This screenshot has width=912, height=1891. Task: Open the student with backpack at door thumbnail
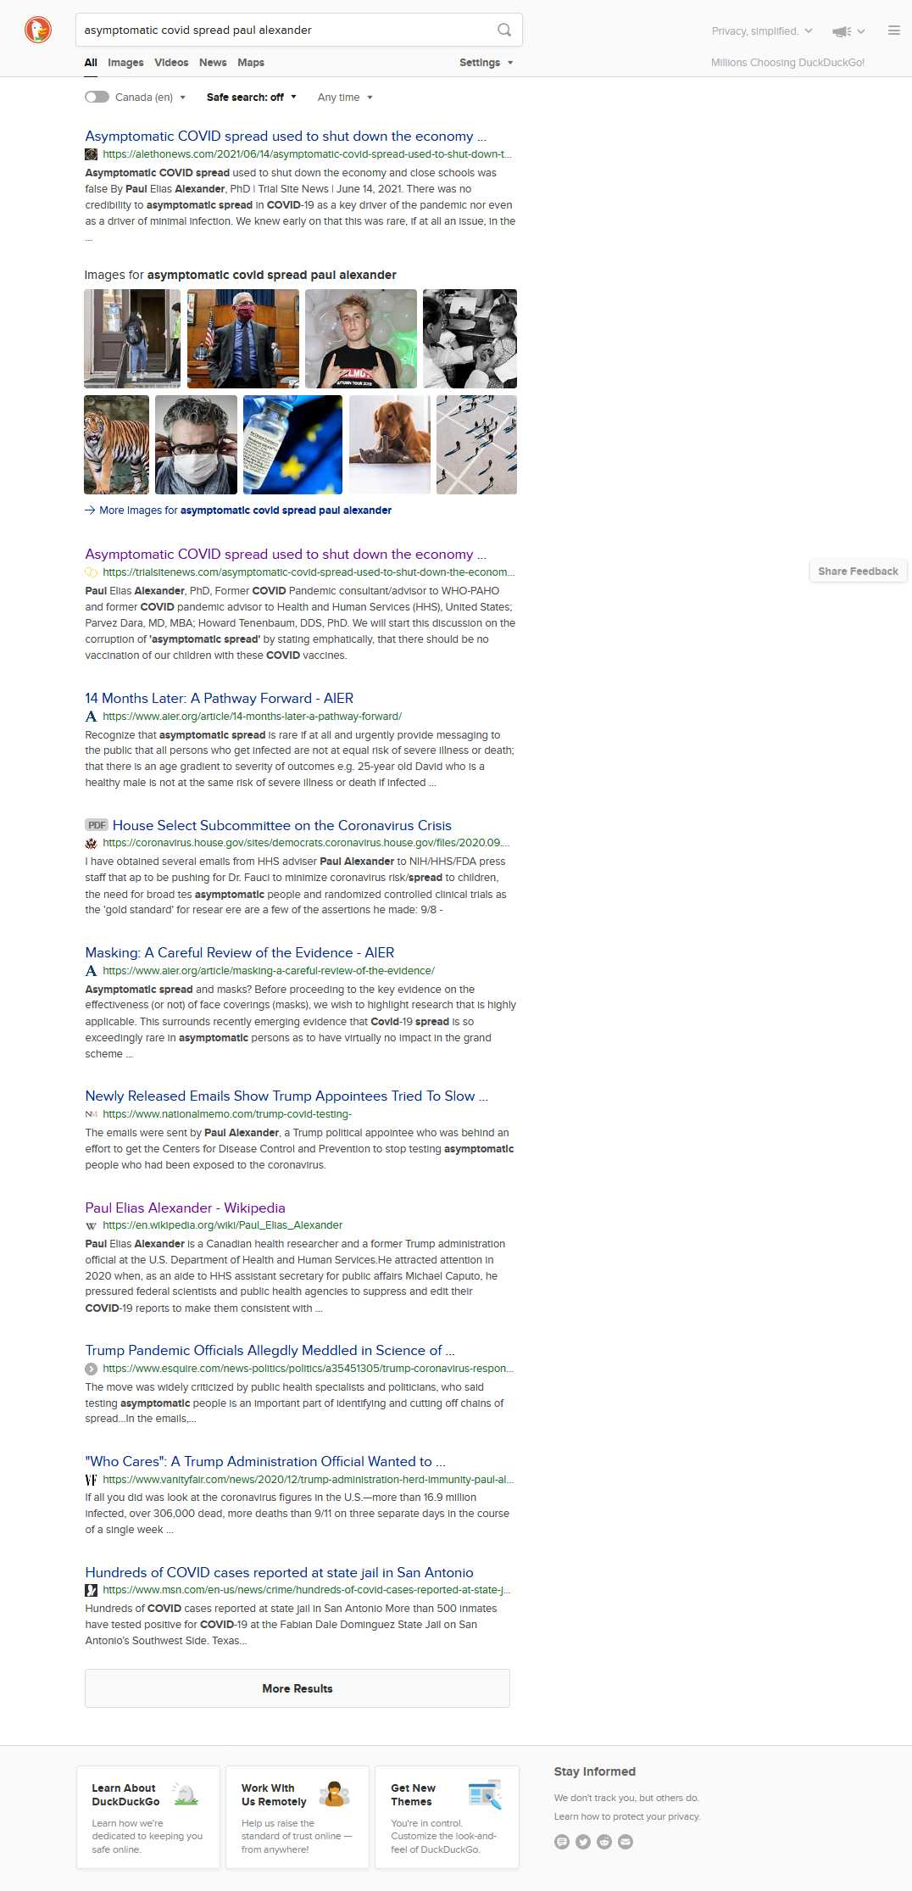point(132,338)
